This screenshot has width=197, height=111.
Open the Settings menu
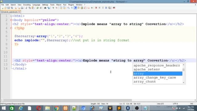click(45, 5)
